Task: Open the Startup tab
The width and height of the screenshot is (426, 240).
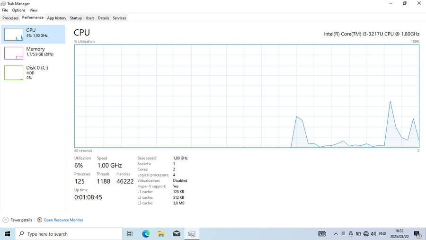Action: click(76, 18)
